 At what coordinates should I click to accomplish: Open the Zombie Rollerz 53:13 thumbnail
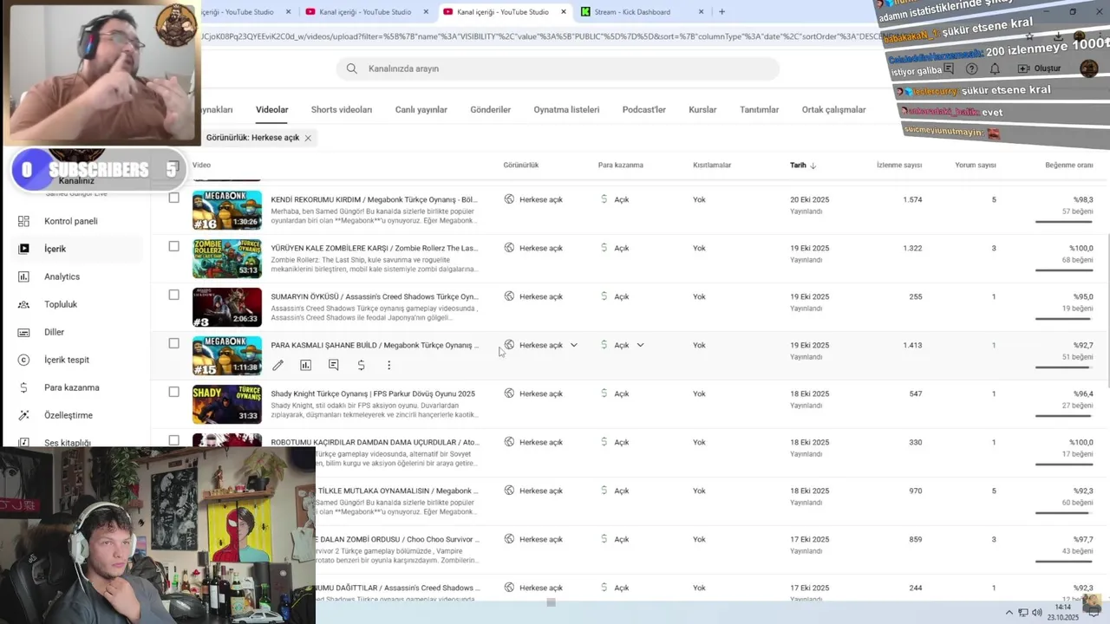(x=227, y=258)
